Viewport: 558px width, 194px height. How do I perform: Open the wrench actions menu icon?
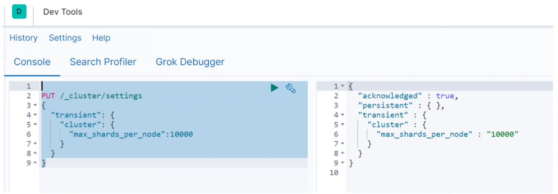(291, 88)
